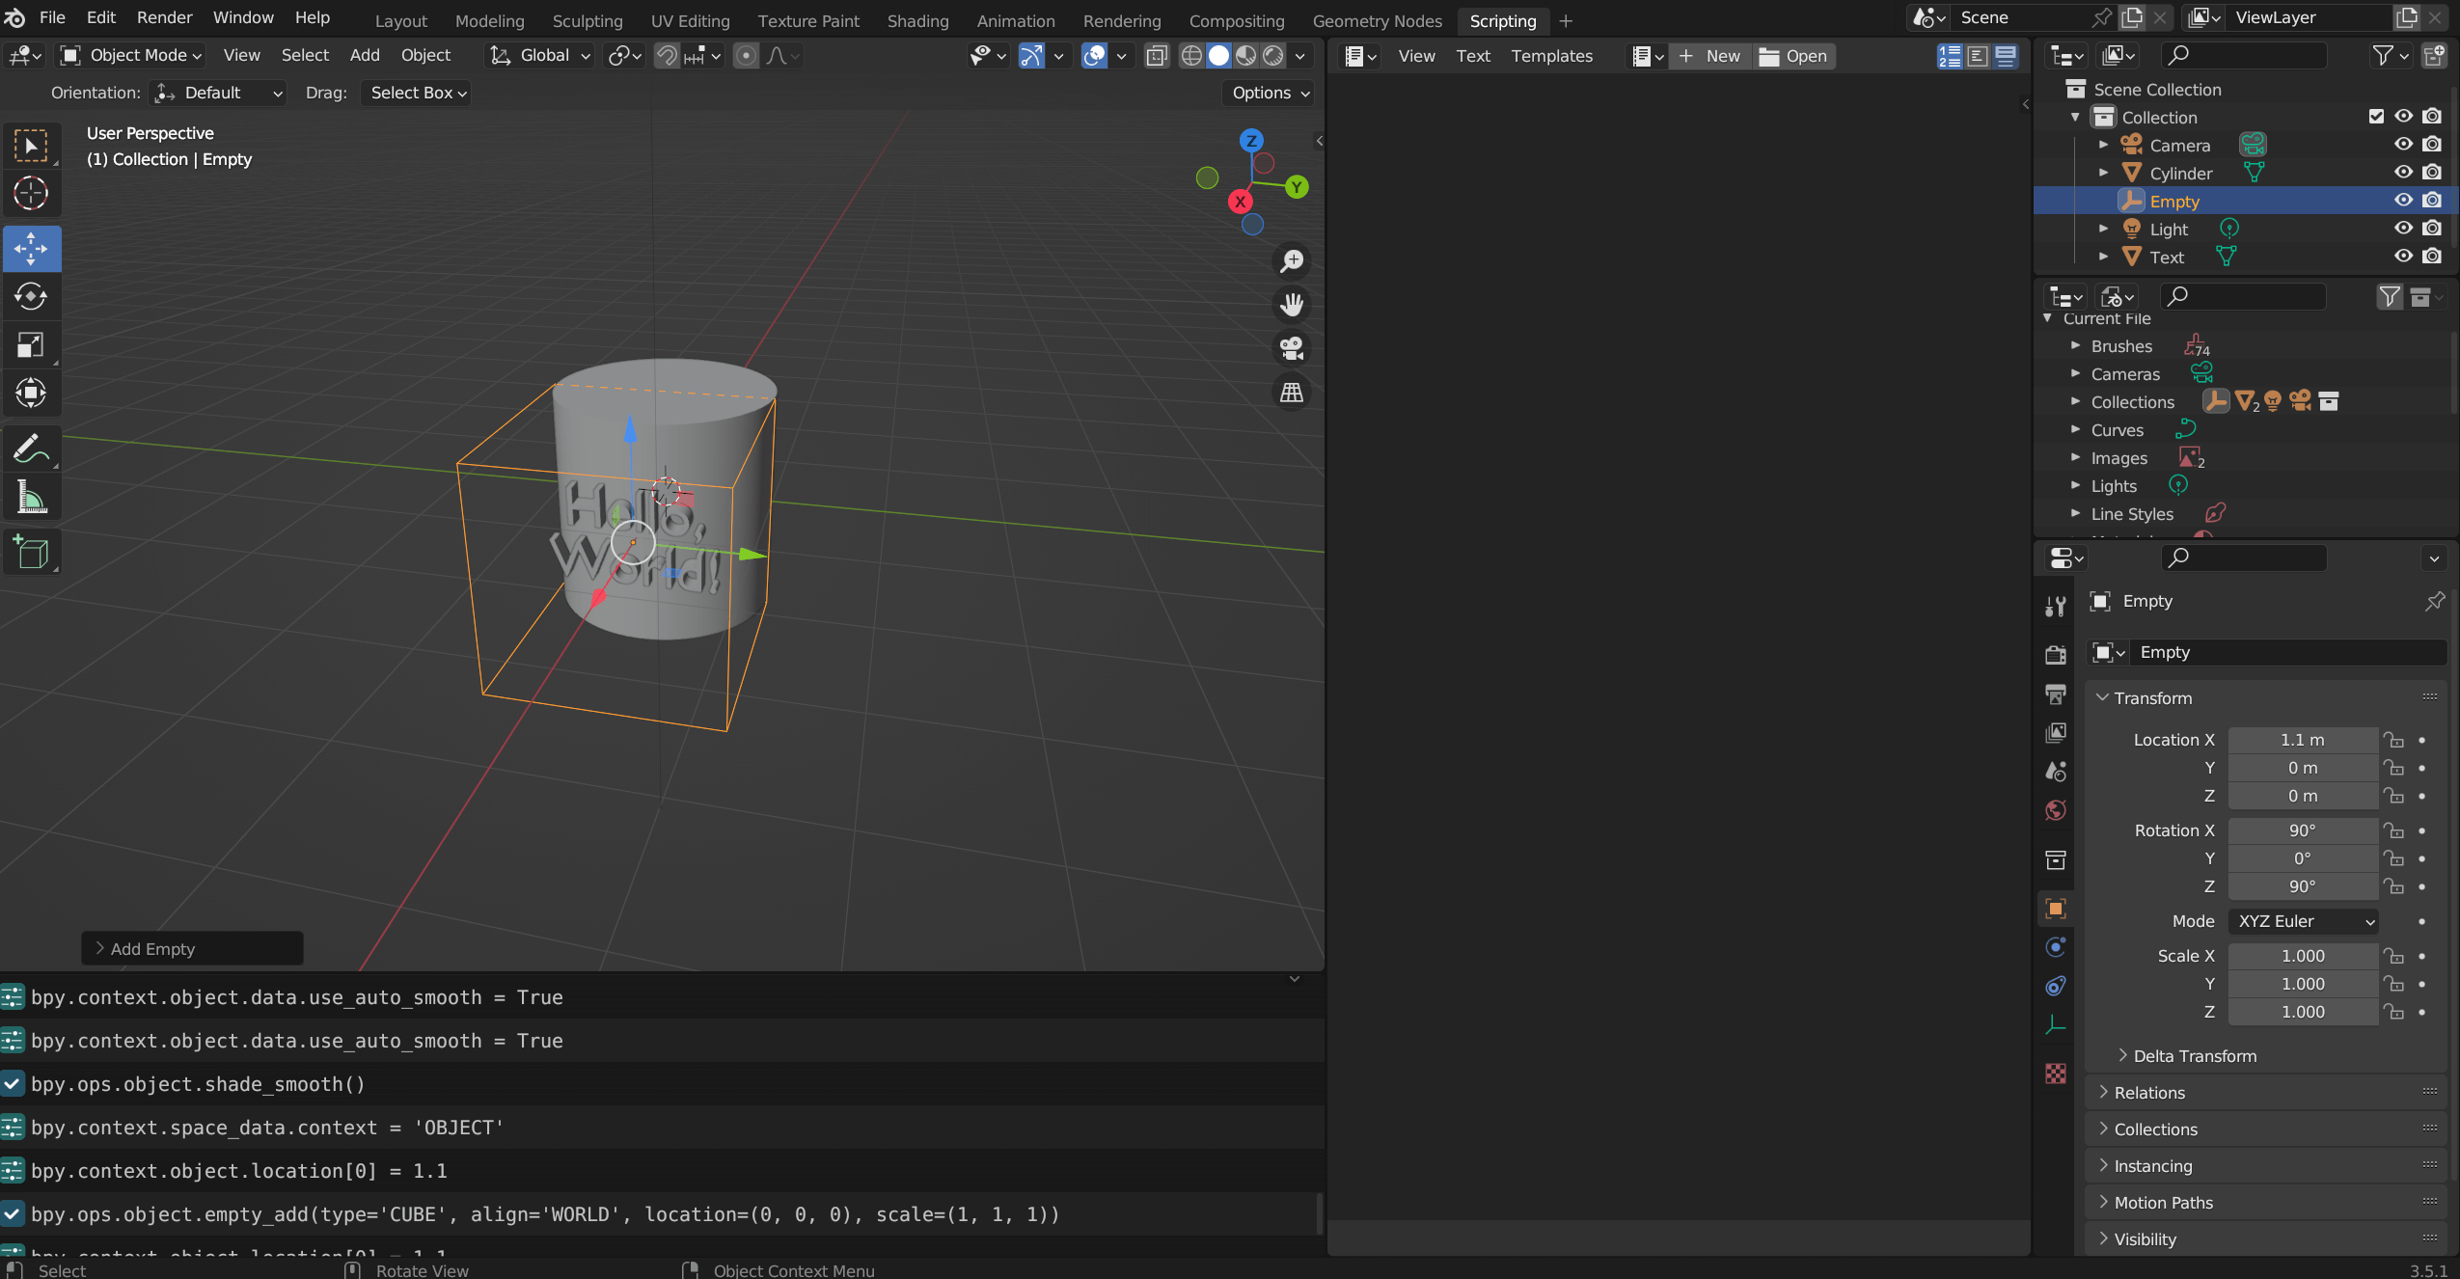
Task: Create a New text file
Action: tap(1710, 56)
